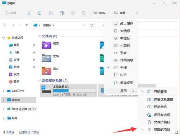
Task: Collapse the 快速访问 tree node
Action: coord(4,38)
